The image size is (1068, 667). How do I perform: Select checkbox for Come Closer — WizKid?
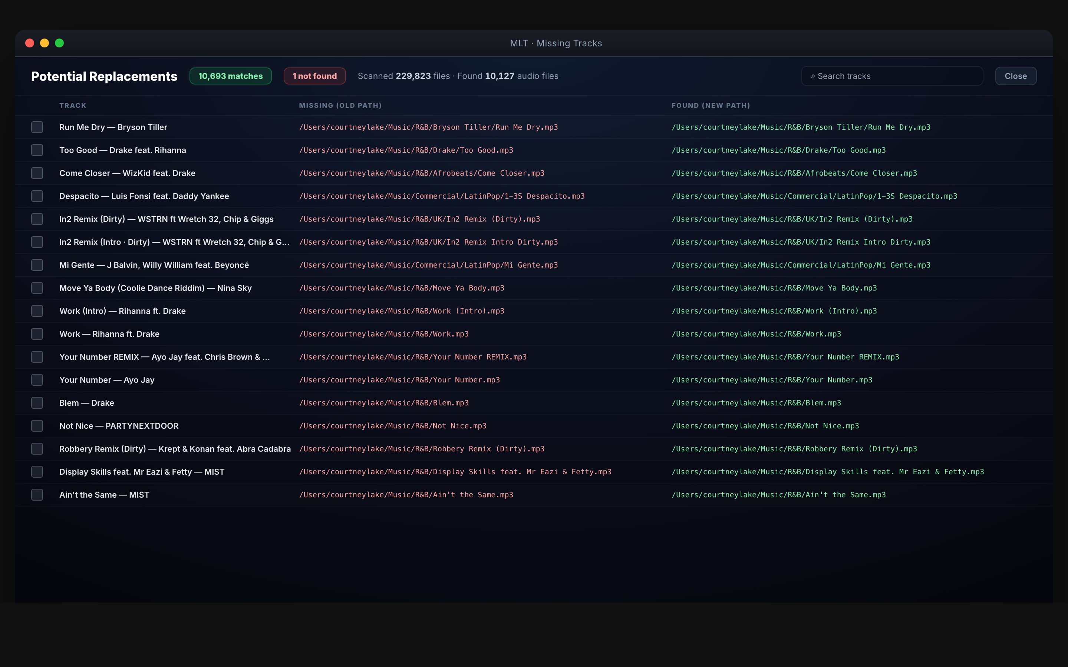pyautogui.click(x=37, y=173)
